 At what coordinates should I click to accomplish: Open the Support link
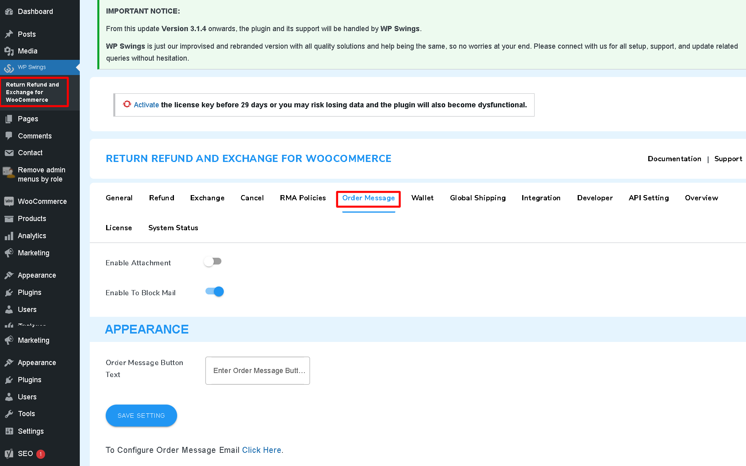tap(728, 159)
